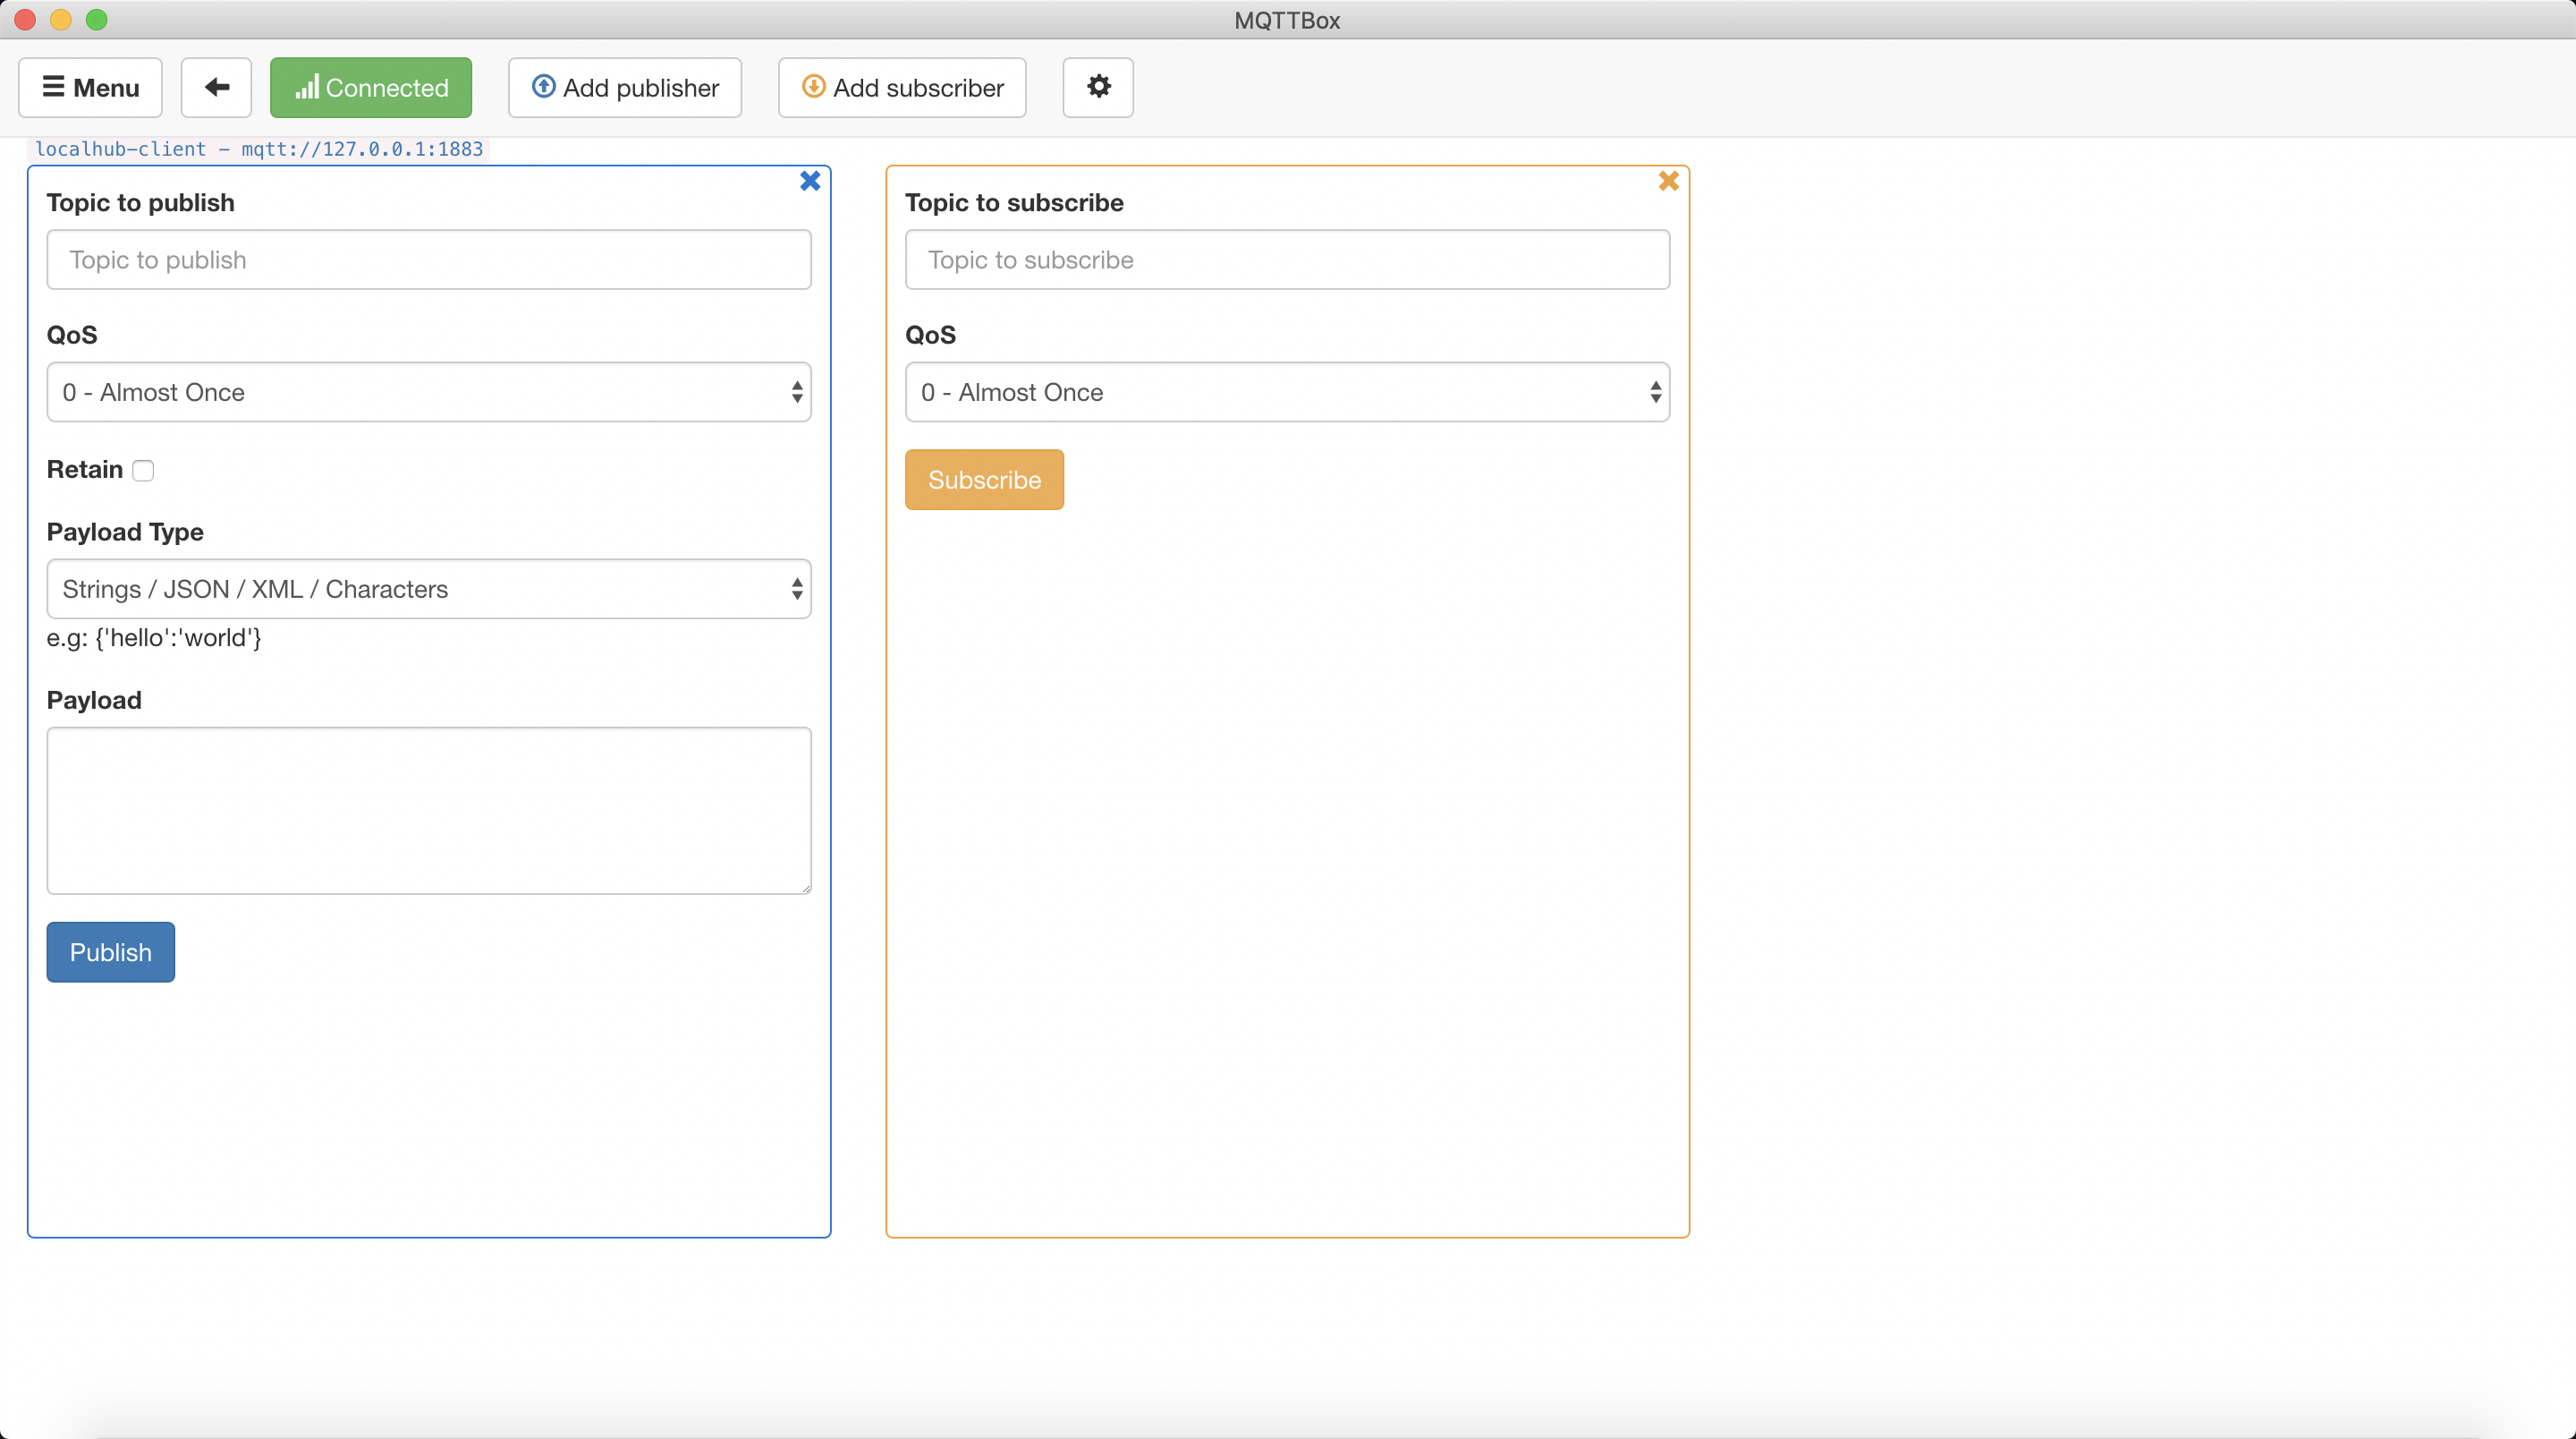Open the subscriber QoS dropdown

(1287, 392)
